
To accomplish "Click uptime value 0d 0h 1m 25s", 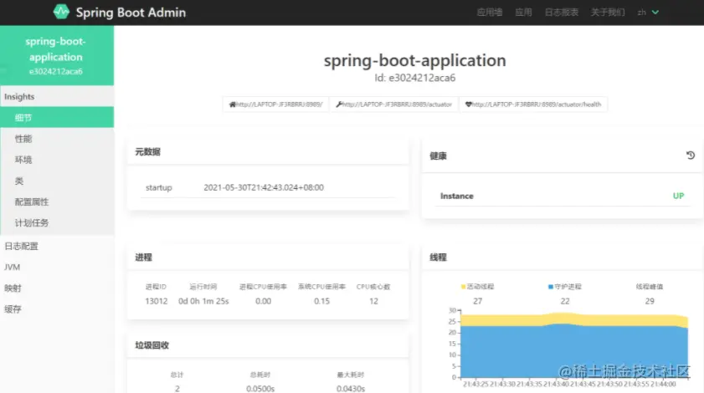I will 203,301.
